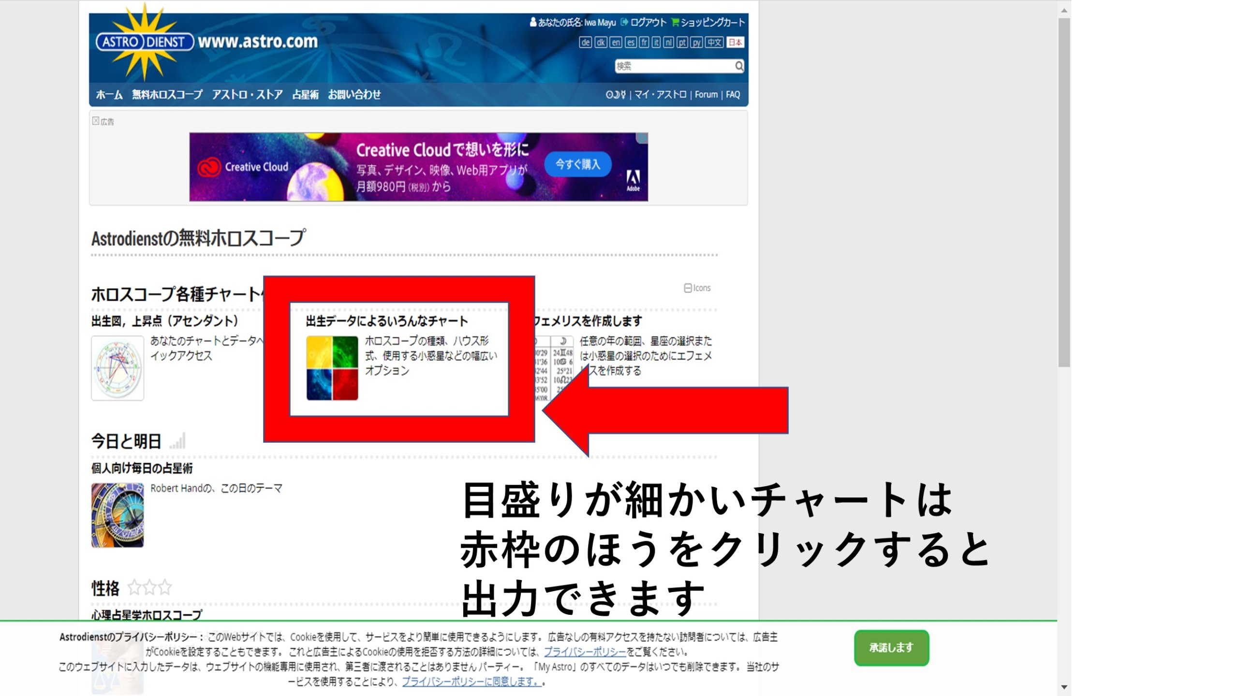Open 出生図, 上昇点 (アセンダント) link
This screenshot has height=696, width=1238.
(164, 321)
